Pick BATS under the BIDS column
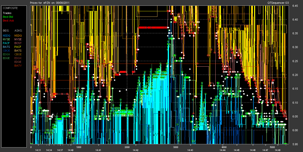Screen dimensions: 303x152 [x=6, y=47]
